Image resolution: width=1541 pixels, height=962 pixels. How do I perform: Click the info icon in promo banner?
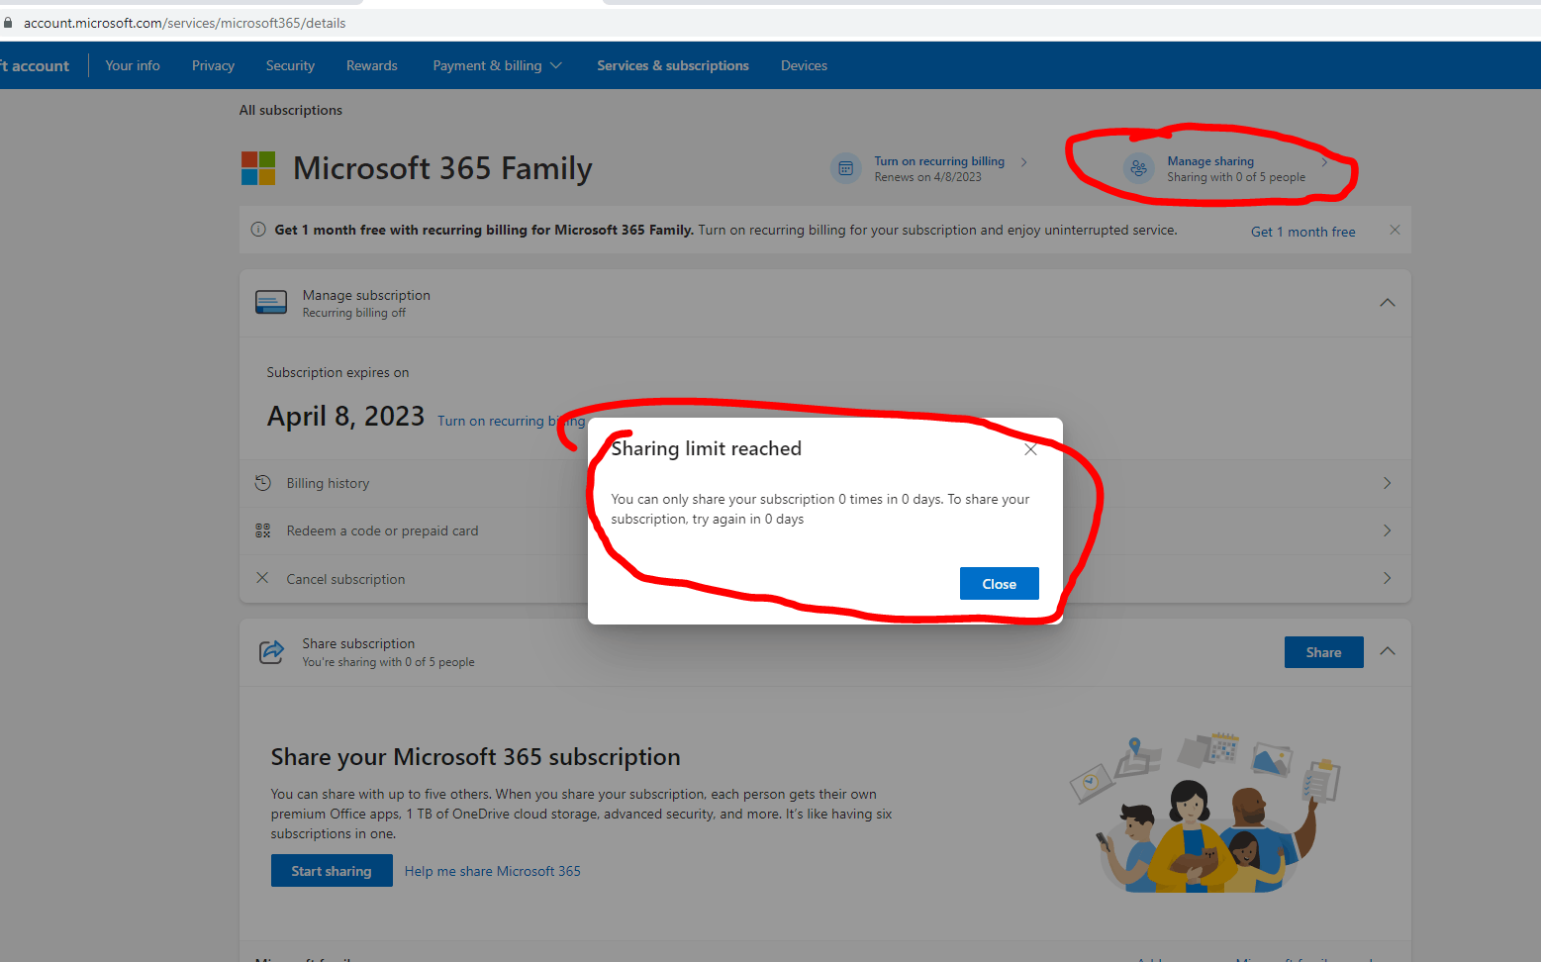(x=258, y=230)
